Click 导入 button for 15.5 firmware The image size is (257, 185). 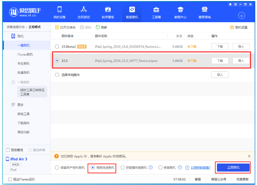241,61
